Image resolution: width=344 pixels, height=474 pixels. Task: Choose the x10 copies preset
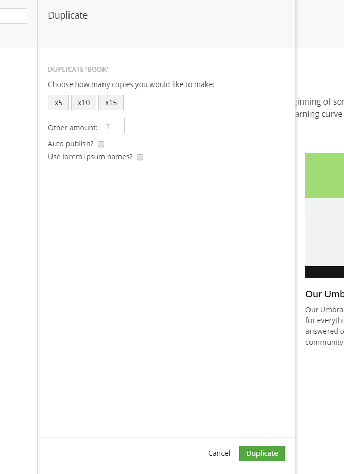click(83, 103)
